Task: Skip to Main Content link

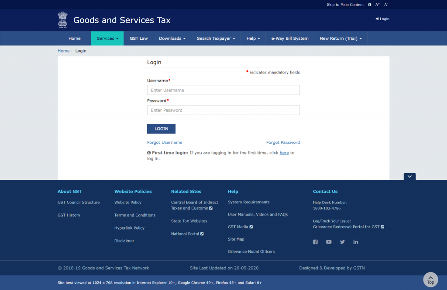Action: 345,4
